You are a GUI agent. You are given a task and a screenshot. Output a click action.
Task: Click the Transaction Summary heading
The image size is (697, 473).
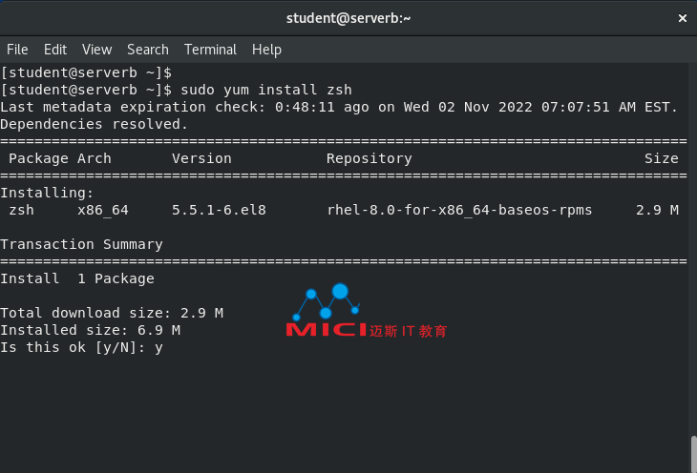(82, 244)
